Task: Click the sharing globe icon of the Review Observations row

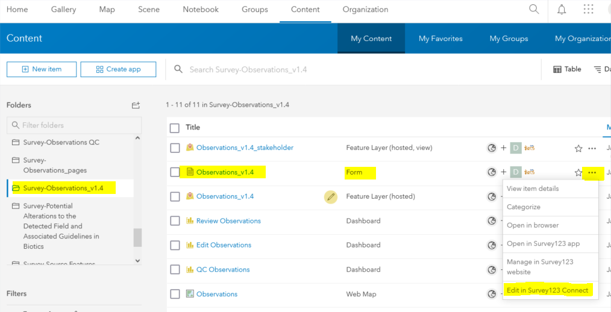Action: click(492, 221)
